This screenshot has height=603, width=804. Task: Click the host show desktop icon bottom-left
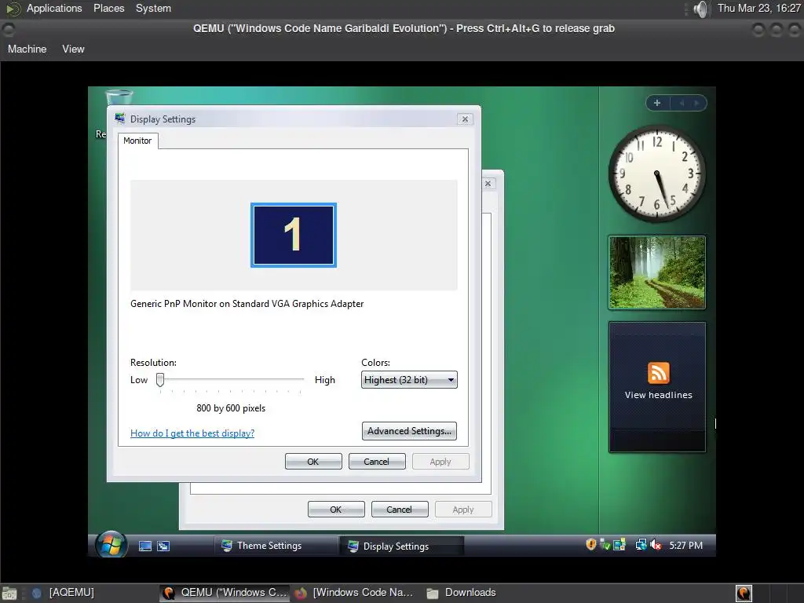9,594
